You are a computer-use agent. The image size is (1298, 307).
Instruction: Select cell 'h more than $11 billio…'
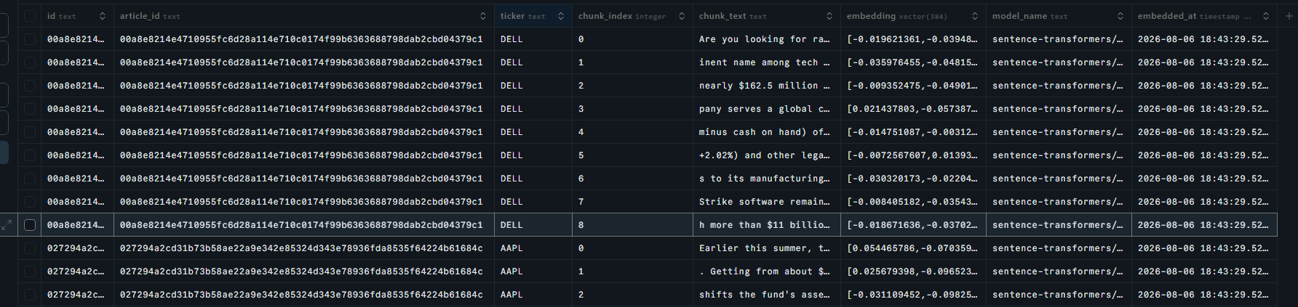[767, 225]
